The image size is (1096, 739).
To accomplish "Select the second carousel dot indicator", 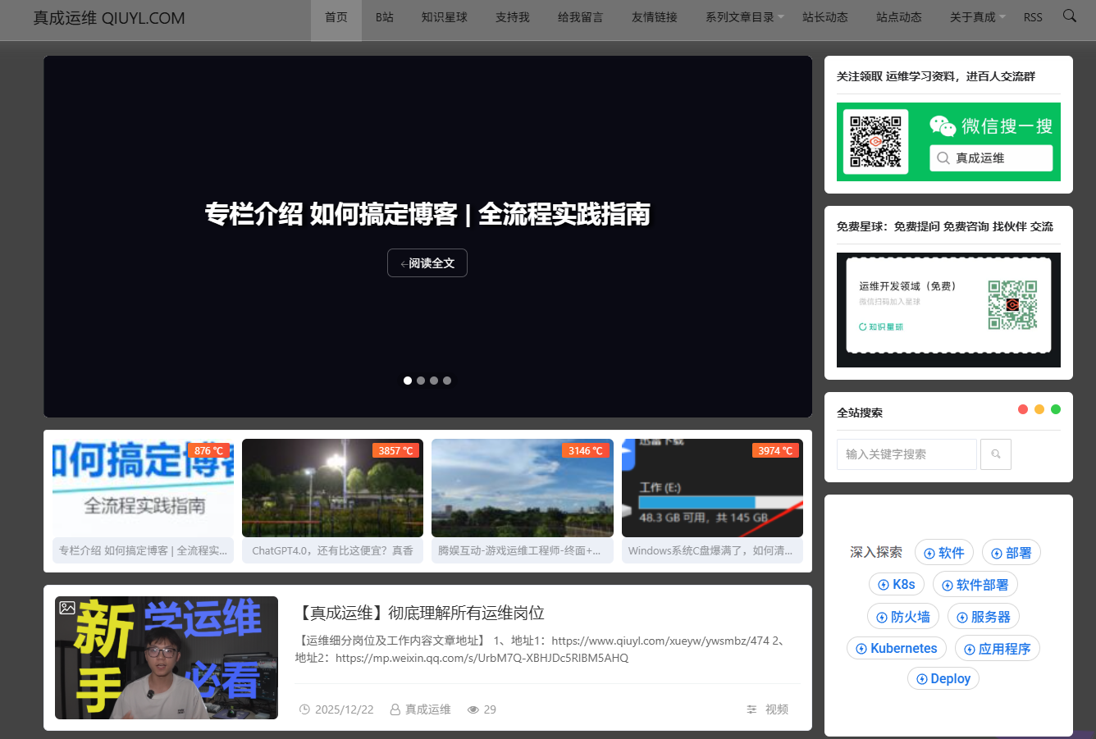I will click(x=421, y=380).
